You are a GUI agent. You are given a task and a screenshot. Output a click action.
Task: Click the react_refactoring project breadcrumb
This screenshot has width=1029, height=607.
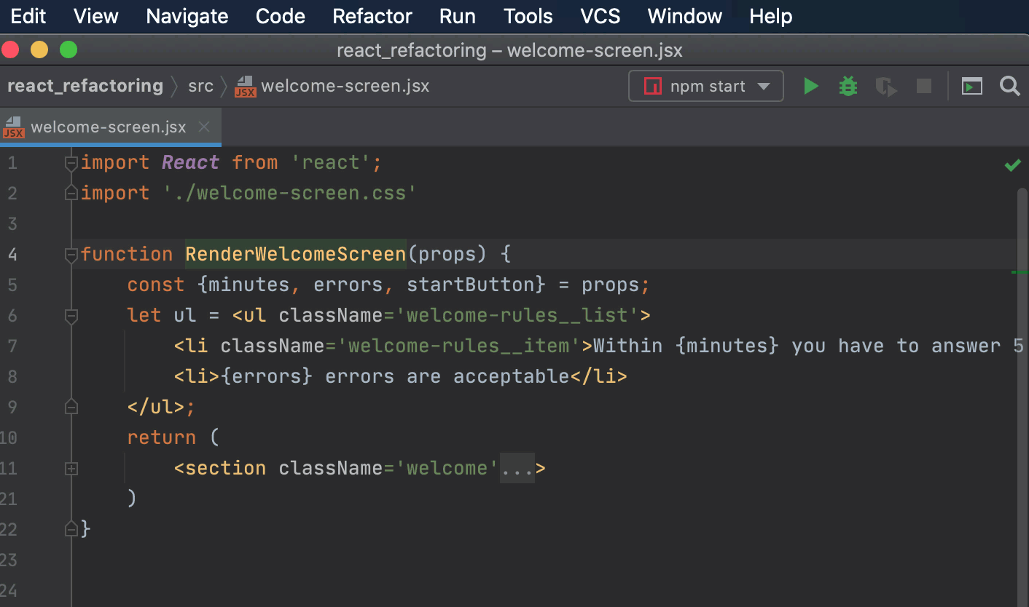point(85,86)
